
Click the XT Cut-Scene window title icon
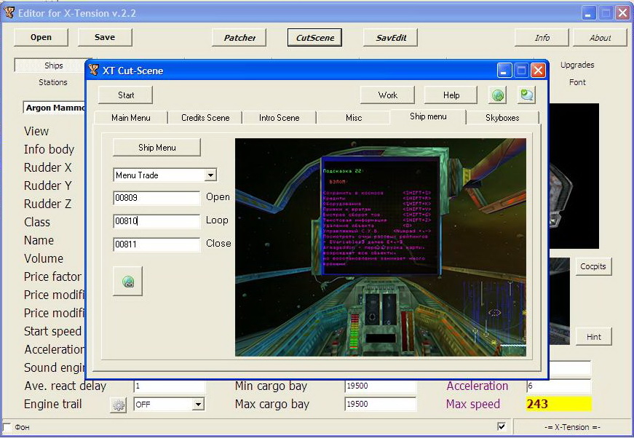pos(94,71)
